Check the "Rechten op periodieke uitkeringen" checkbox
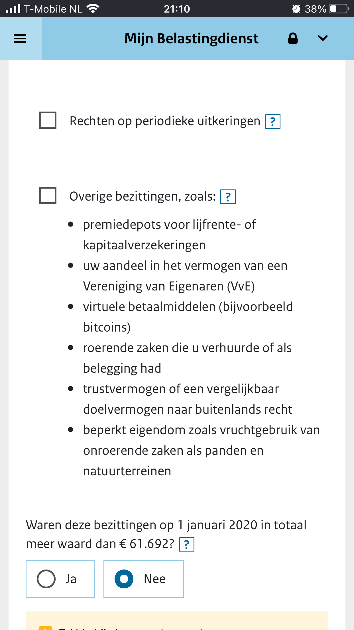 tap(48, 120)
